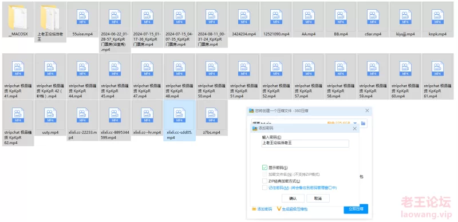Untick the 显示密码 checkbox
The height and width of the screenshot is (222, 458).
(x=264, y=168)
